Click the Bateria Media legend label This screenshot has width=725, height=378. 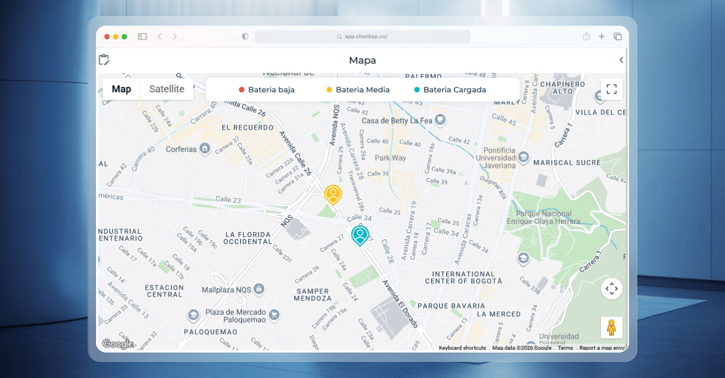362,90
